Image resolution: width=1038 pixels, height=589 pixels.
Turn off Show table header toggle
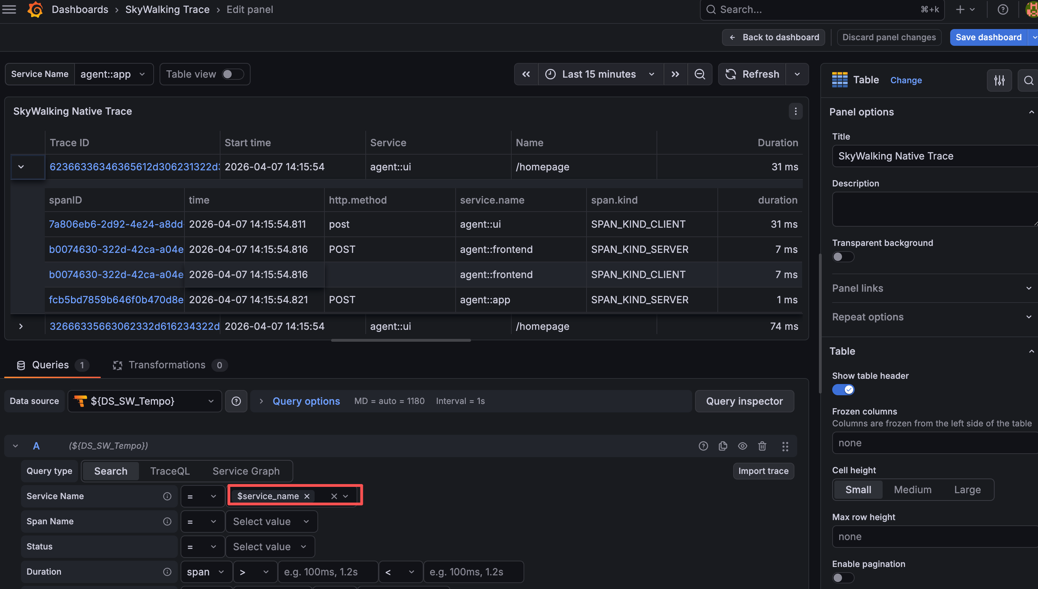coord(843,390)
